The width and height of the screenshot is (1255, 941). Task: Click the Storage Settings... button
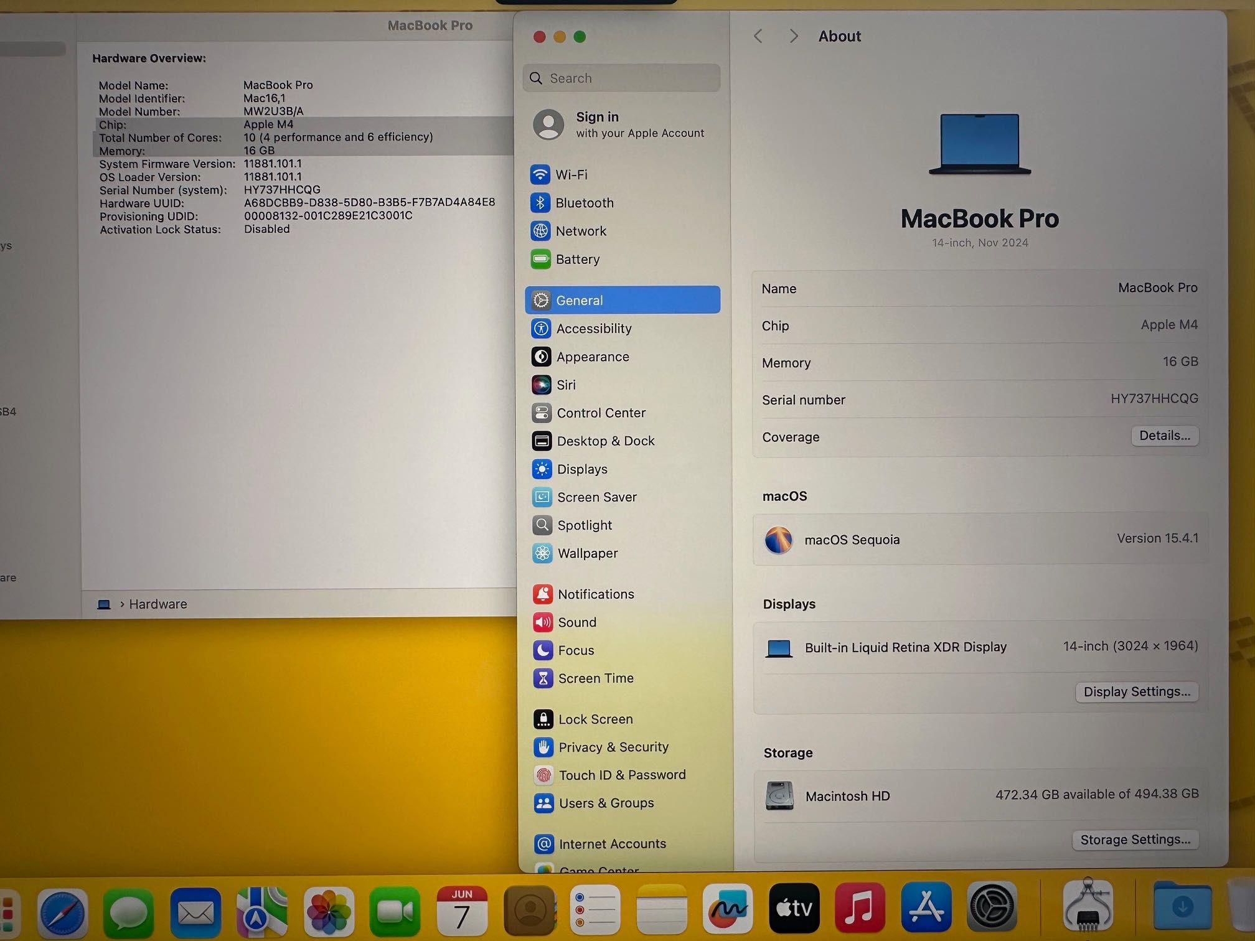1135,840
